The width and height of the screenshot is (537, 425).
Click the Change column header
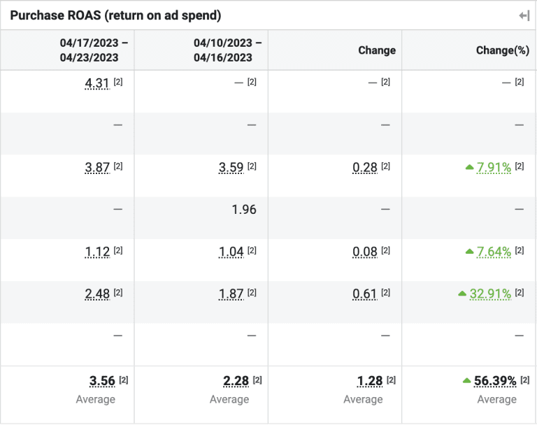377,50
